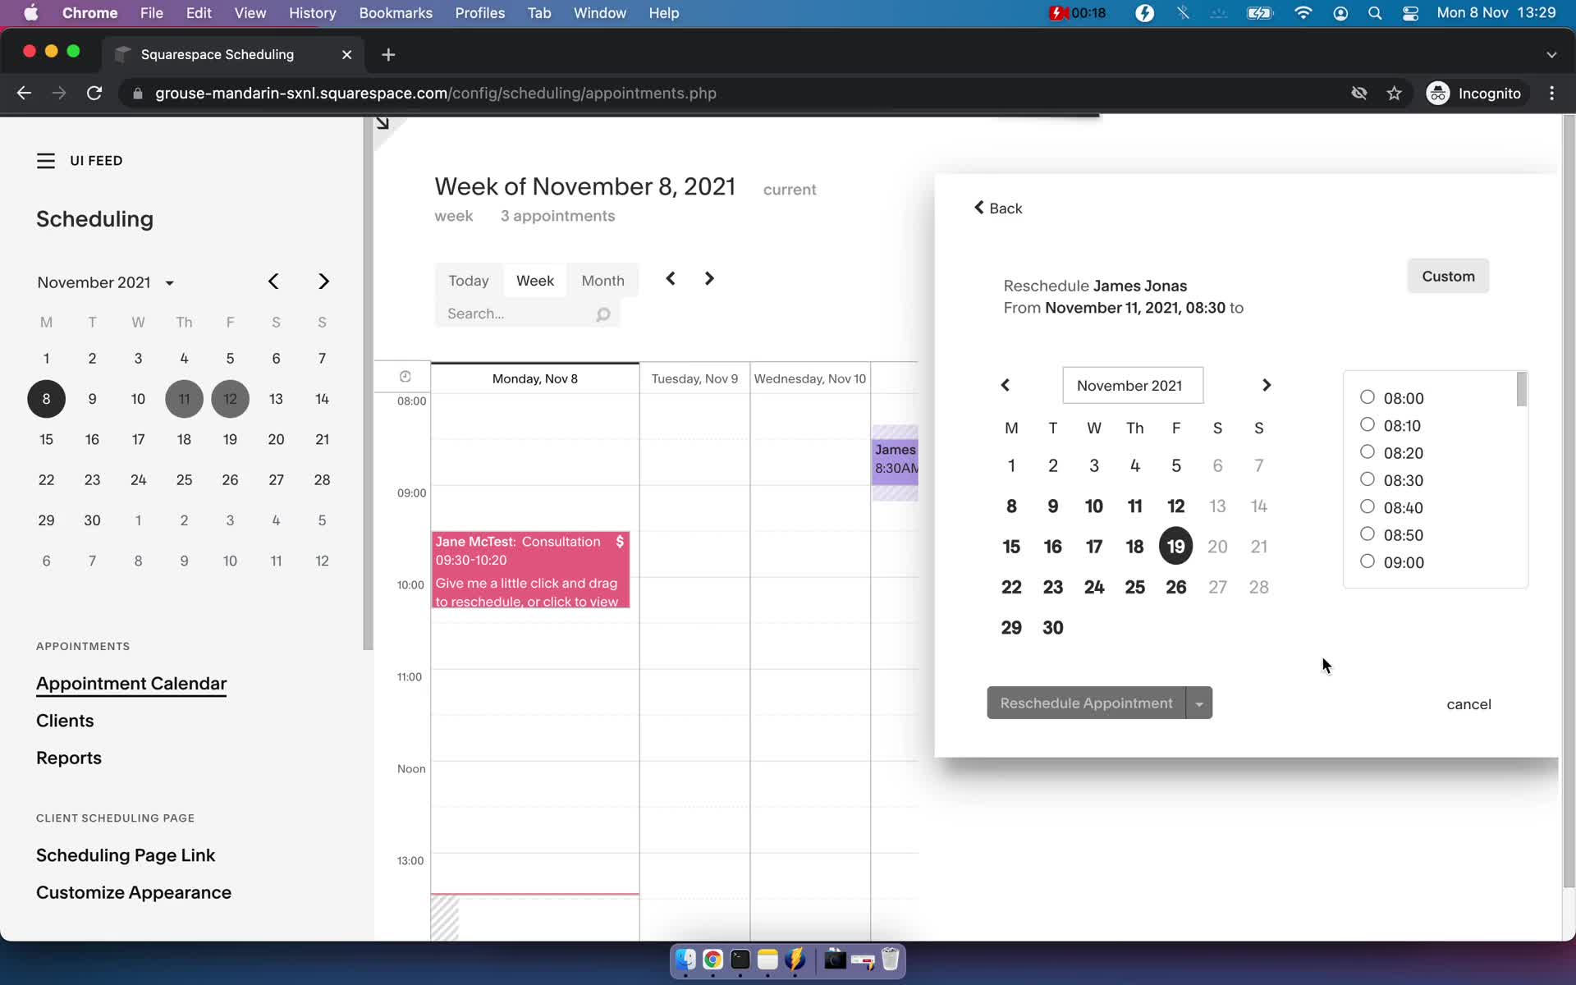Open Control Center in menu bar
This screenshot has width=1576, height=985.
1410,13
